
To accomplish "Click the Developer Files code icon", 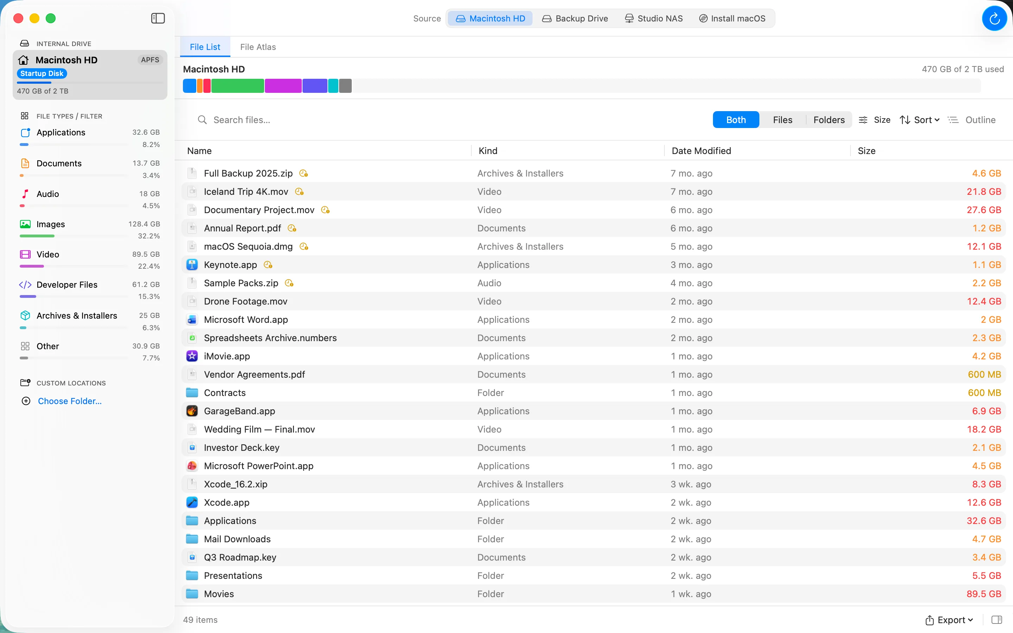I will click(x=25, y=285).
